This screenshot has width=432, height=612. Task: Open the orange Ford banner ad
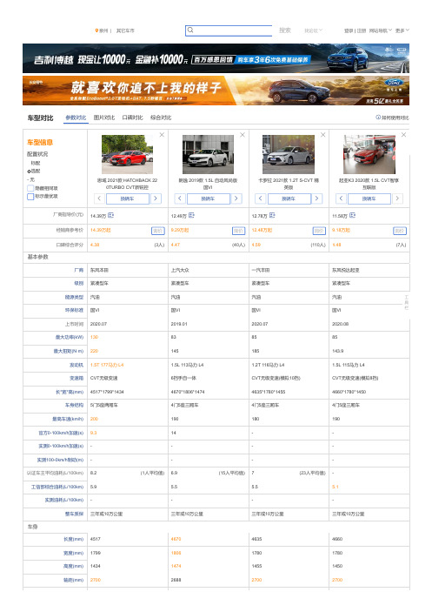tap(216, 91)
